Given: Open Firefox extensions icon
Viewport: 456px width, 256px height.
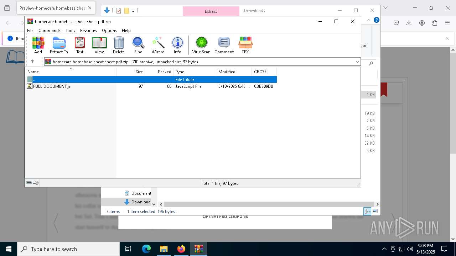Looking at the screenshot, I should click(435, 23).
